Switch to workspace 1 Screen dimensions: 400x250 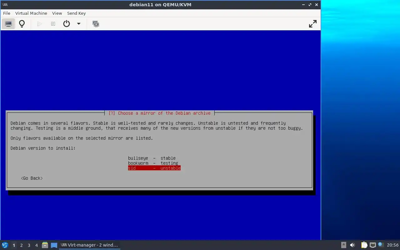pos(14,245)
